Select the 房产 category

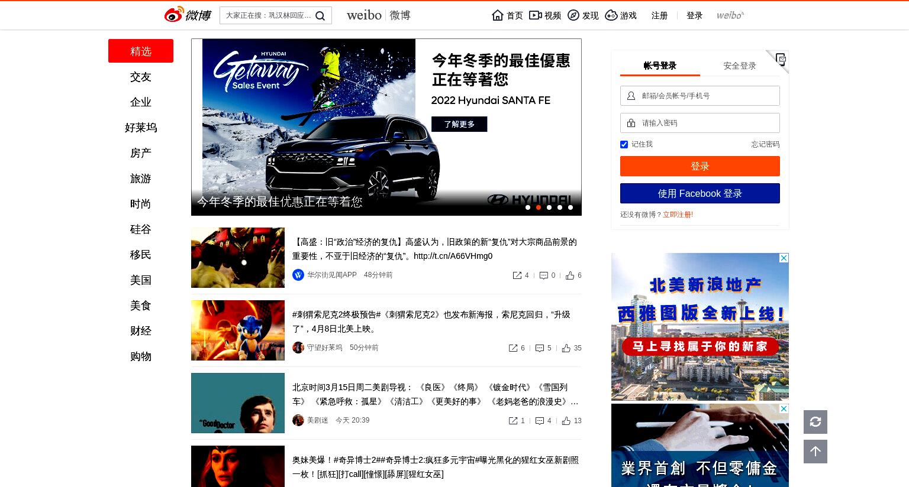pyautogui.click(x=141, y=153)
